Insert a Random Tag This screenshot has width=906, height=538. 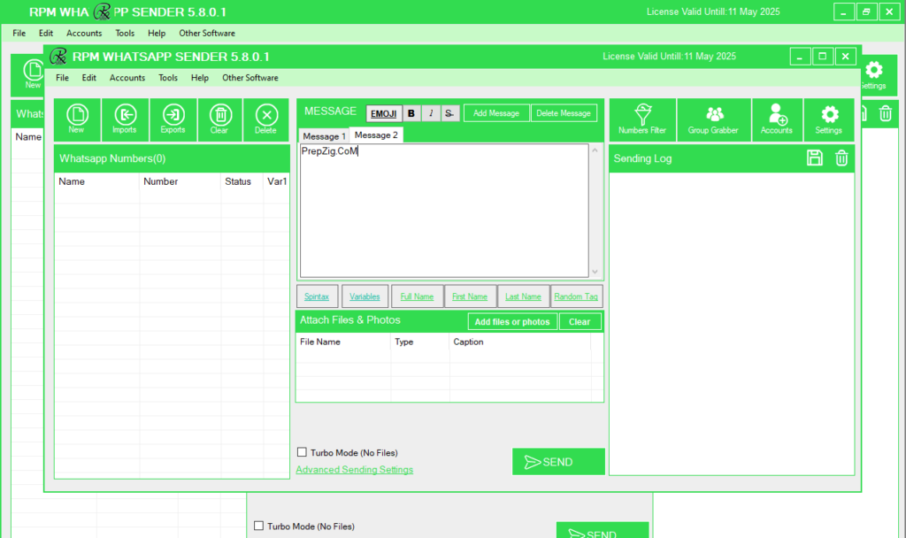(x=576, y=296)
